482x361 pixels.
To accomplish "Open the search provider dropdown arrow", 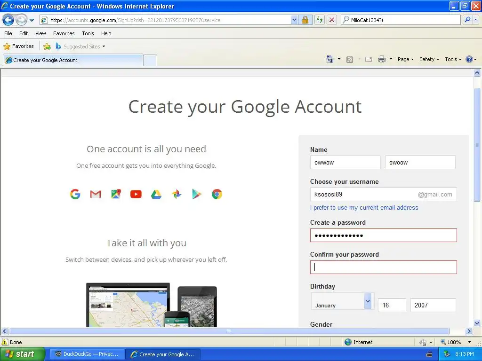I will [x=475, y=20].
